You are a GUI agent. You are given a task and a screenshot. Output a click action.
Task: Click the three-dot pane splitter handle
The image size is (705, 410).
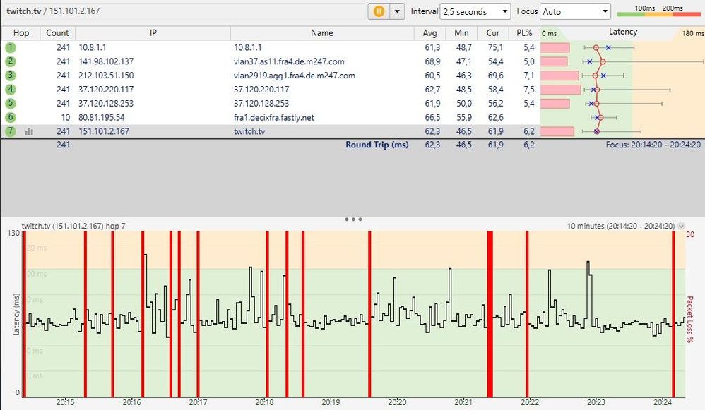pos(352,219)
